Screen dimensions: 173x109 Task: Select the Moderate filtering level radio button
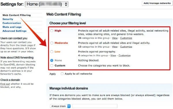[52, 43]
